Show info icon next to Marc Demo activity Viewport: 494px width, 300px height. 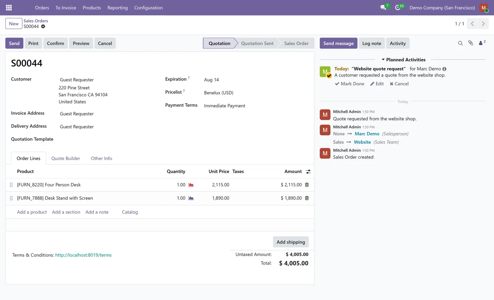pyautogui.click(x=444, y=69)
